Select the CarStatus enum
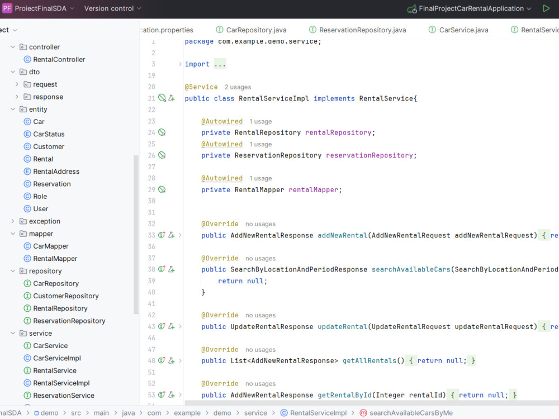 coord(44,134)
